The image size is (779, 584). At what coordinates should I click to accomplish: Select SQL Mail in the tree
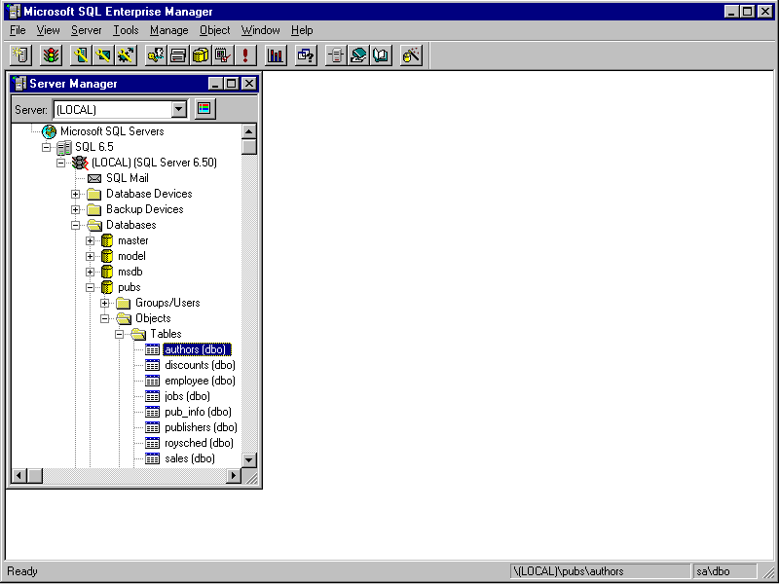pos(127,178)
